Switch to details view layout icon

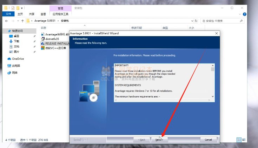point(239,140)
